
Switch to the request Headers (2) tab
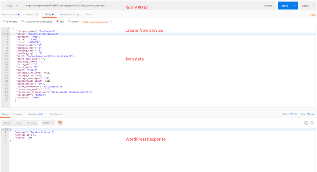tap(32, 14)
